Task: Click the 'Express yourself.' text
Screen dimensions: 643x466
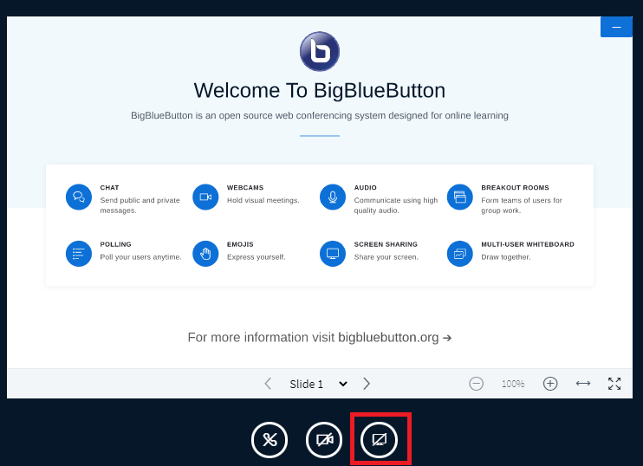Action: pyautogui.click(x=257, y=257)
